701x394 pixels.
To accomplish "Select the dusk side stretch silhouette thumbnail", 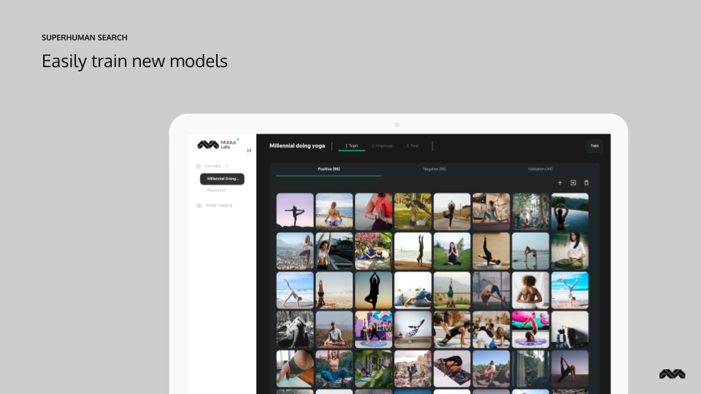I will [x=570, y=369].
